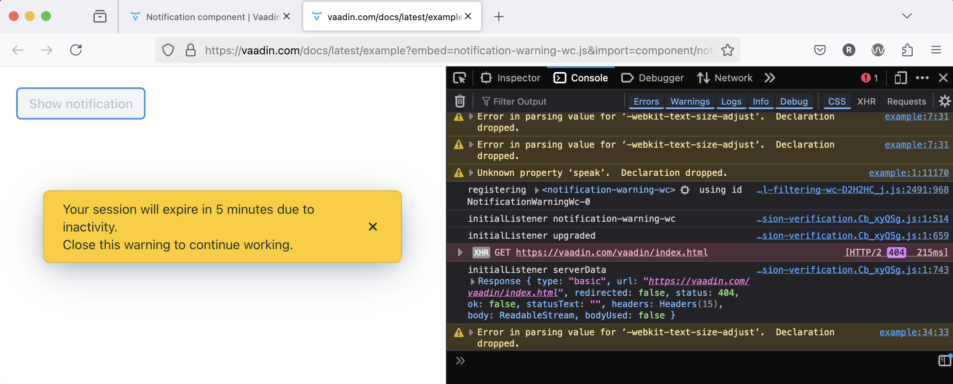This screenshot has height=384, width=953.
Task: Open the vaadin.com/vaadin/index.html request link
Action: [612, 252]
